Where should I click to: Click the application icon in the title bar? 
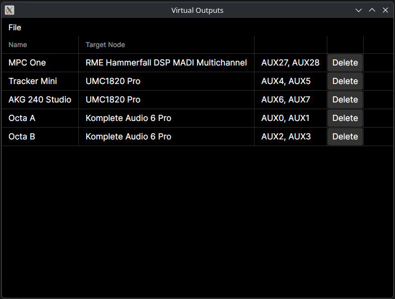click(x=10, y=10)
